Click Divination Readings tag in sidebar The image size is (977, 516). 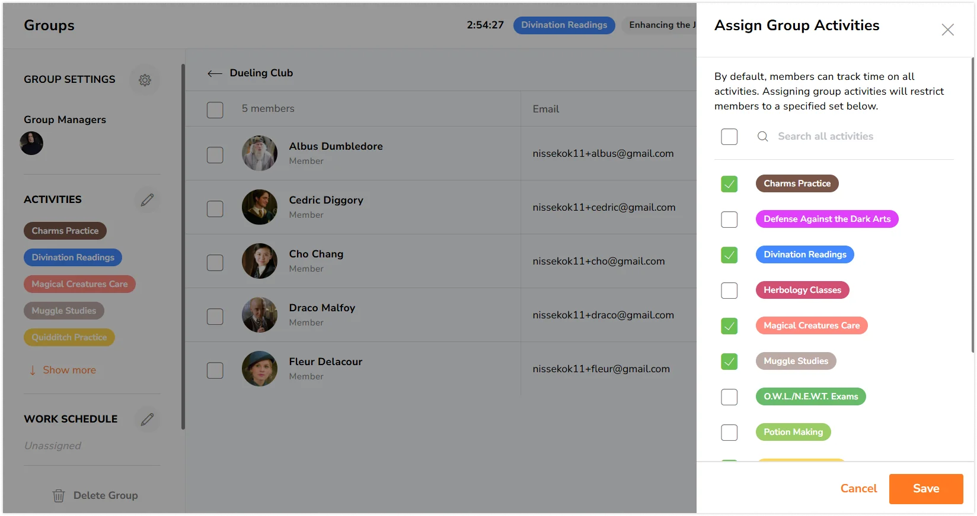click(x=73, y=257)
